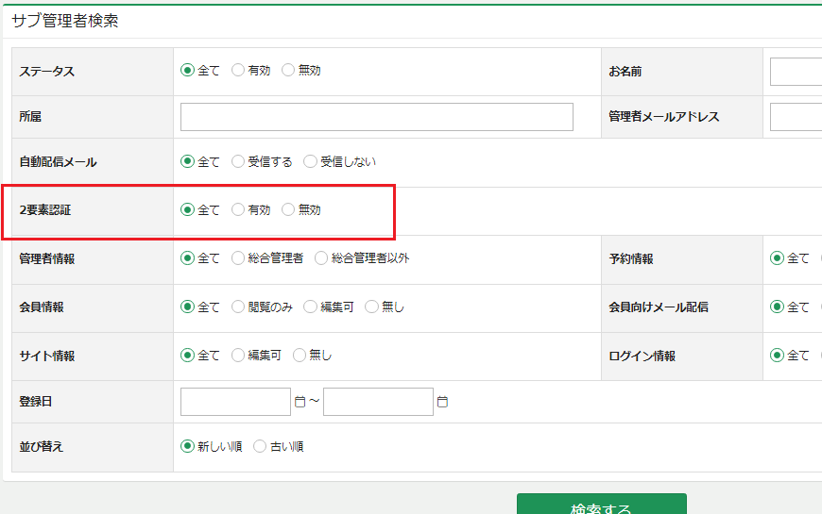This screenshot has width=822, height=514.
Task: Click the 登録日 end date field
Action: pos(378,402)
